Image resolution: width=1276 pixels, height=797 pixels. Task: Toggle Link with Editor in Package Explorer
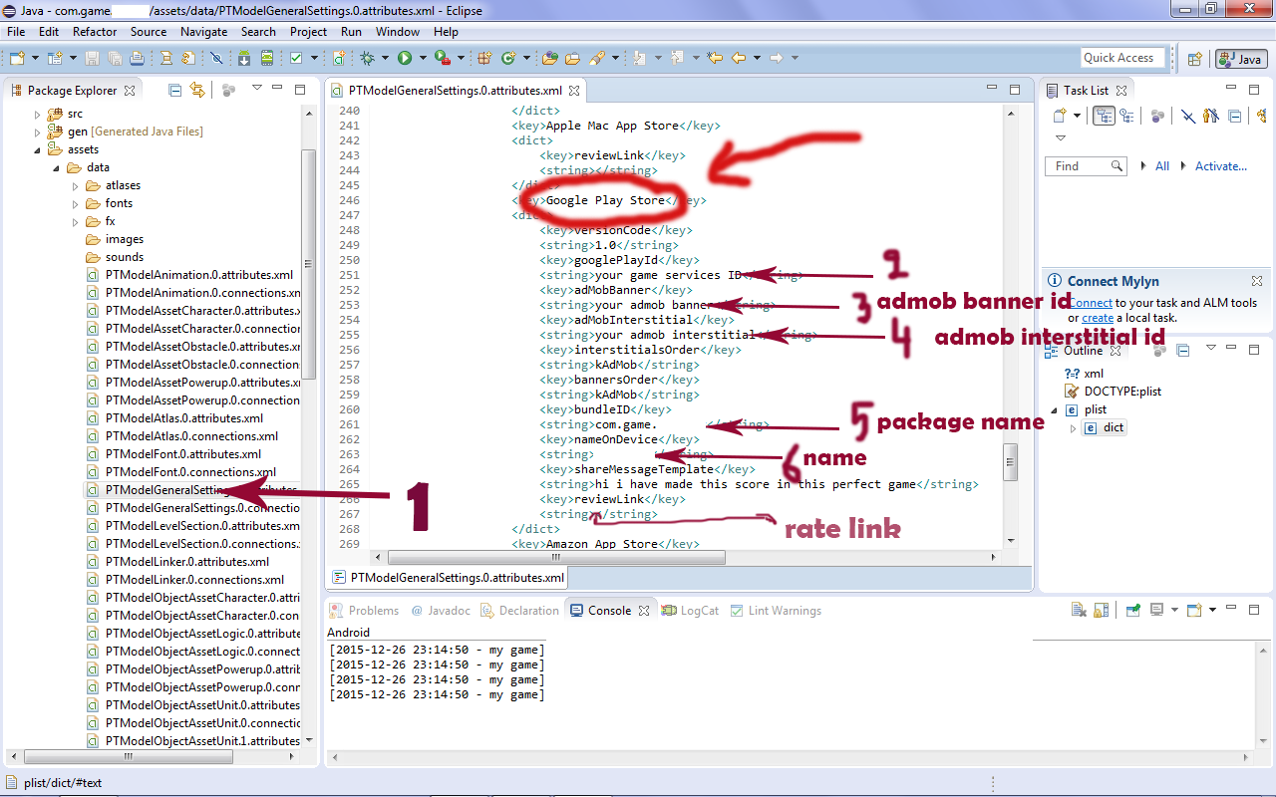click(197, 91)
